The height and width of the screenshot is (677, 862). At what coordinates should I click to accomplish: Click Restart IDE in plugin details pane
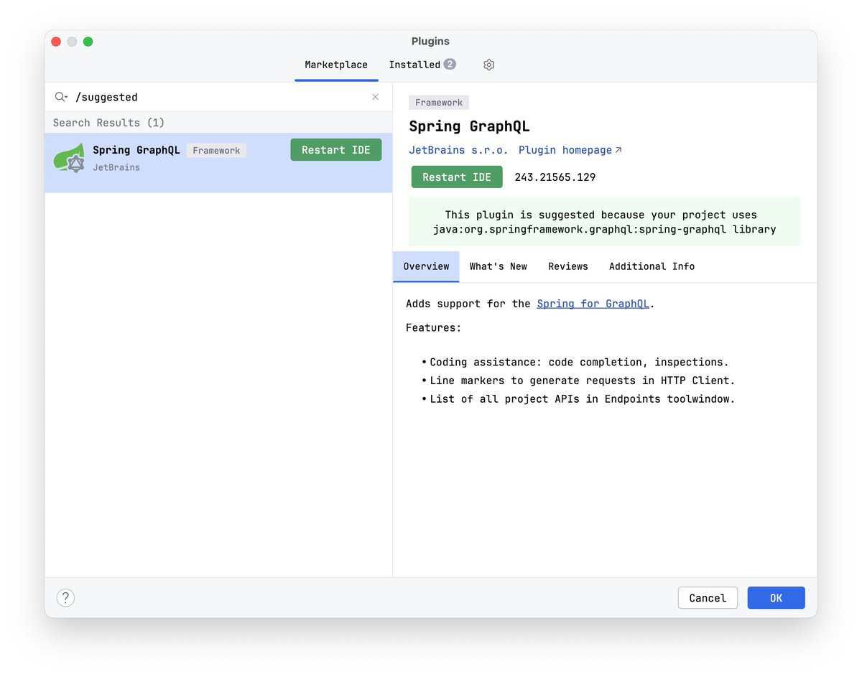point(457,177)
